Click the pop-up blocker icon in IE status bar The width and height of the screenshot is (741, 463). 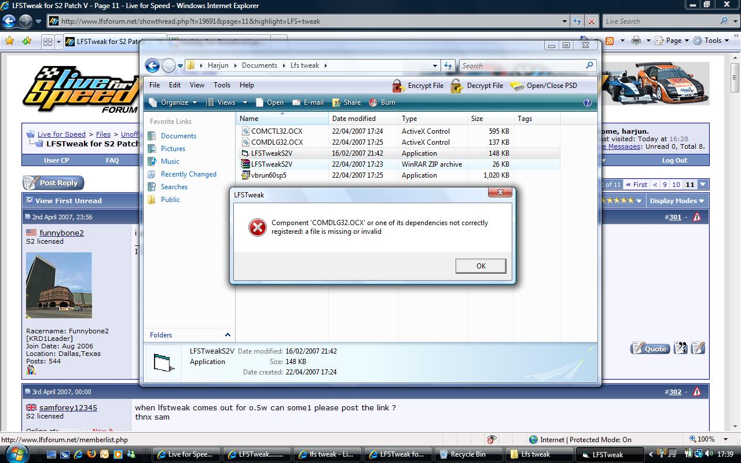click(x=492, y=439)
